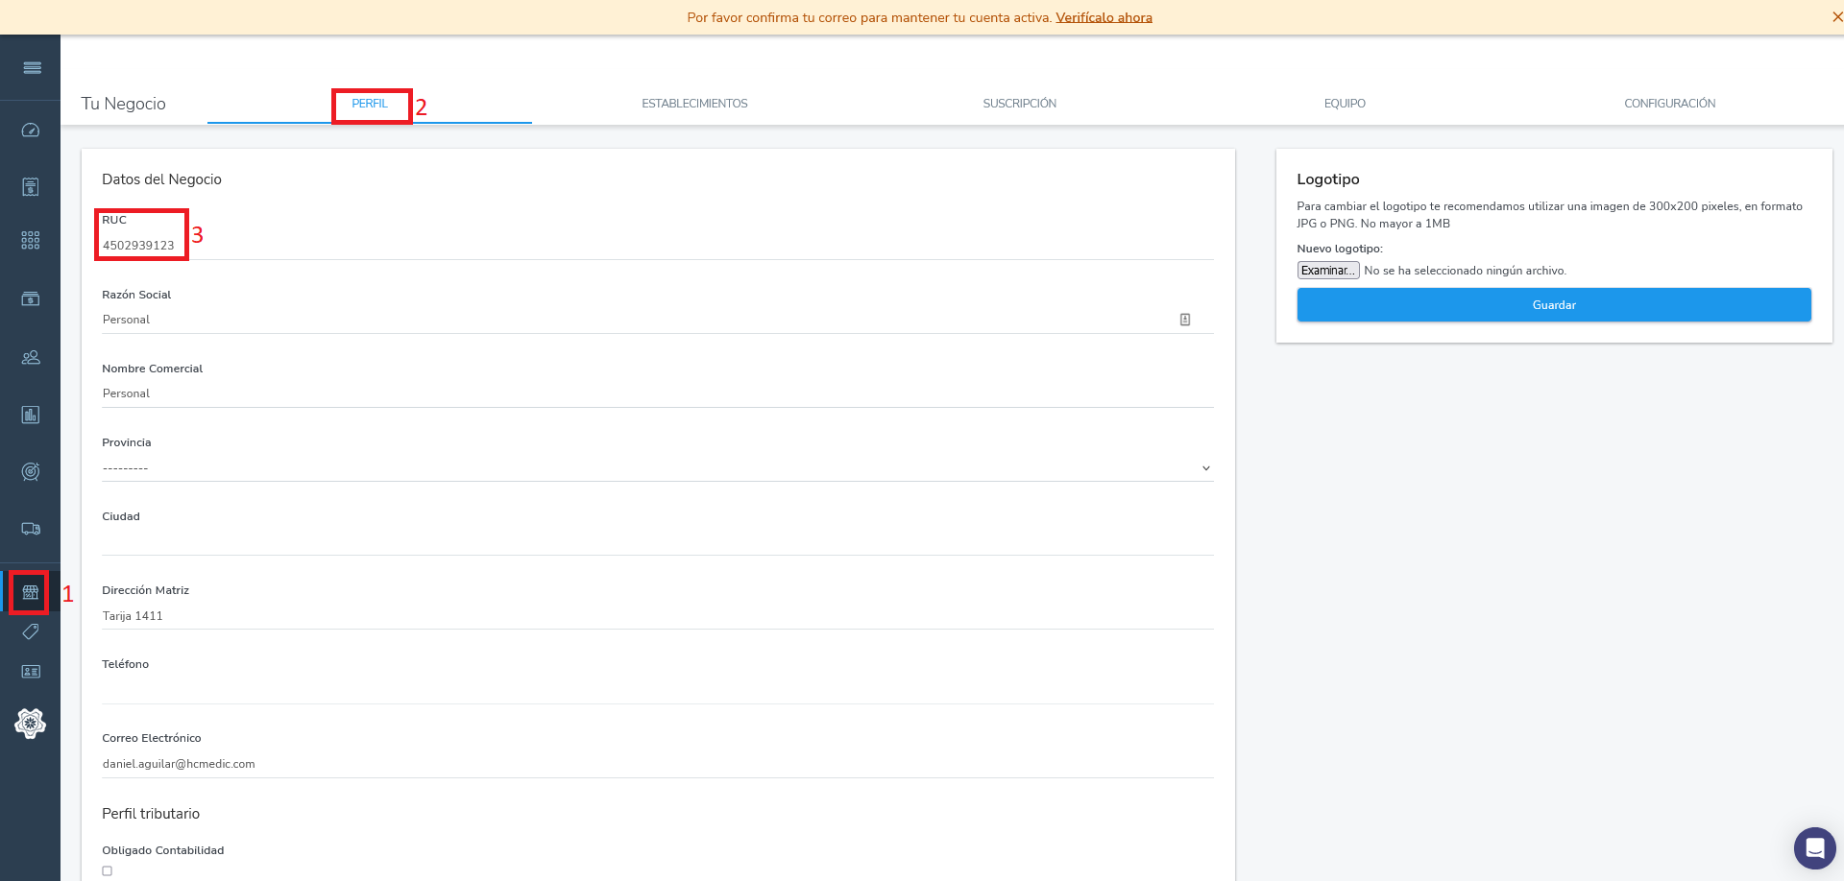Open the dashboard speedometer icon
1844x881 pixels.
pos(31,131)
